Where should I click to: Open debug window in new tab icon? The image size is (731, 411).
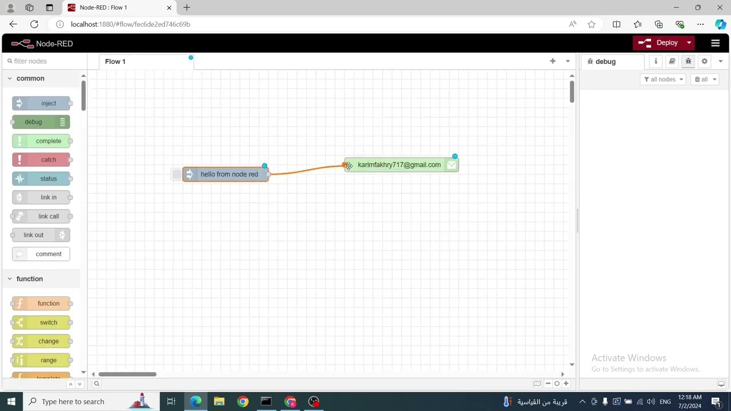[x=721, y=384]
